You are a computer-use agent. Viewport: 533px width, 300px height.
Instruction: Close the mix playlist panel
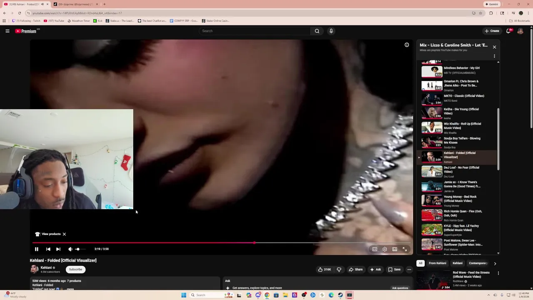[x=494, y=47]
